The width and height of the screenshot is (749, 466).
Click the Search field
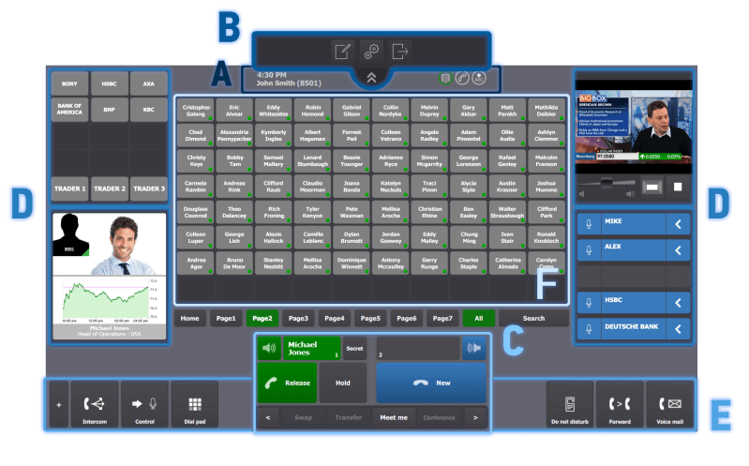pos(533,318)
